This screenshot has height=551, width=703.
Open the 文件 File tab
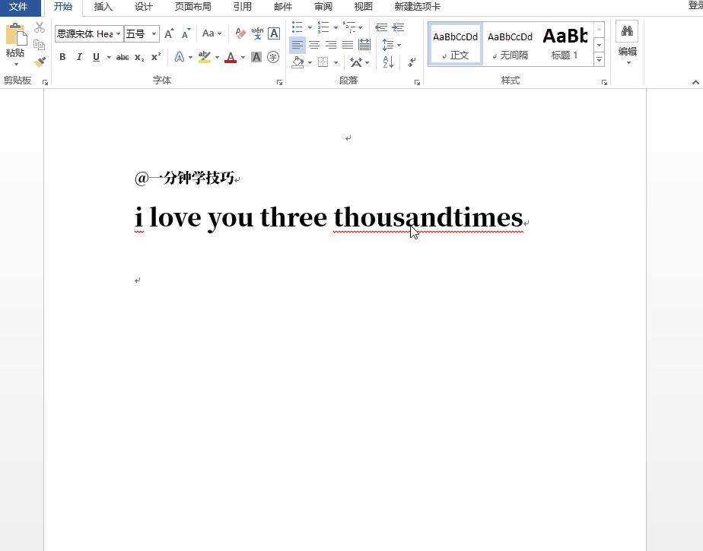click(x=18, y=7)
